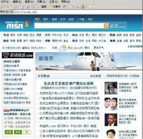Go to Home page via house icon
The image size is (143, 139).
pos(33,7)
